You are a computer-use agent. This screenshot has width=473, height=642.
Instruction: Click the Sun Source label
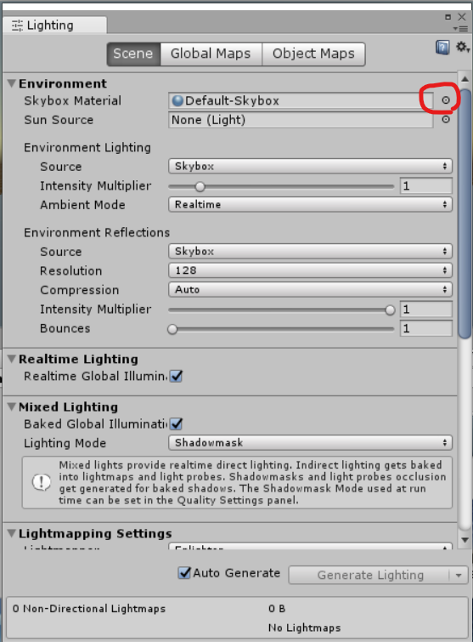coord(59,120)
